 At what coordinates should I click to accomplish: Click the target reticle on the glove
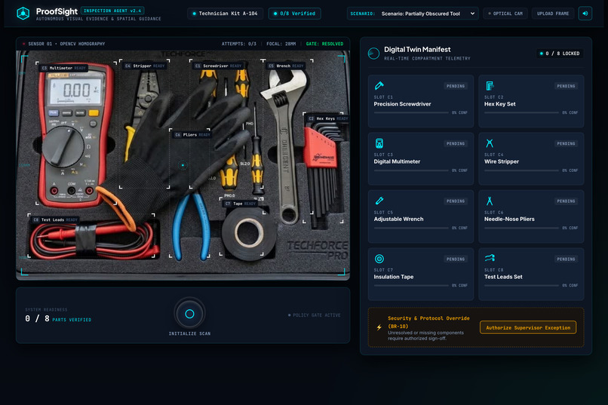tap(183, 165)
